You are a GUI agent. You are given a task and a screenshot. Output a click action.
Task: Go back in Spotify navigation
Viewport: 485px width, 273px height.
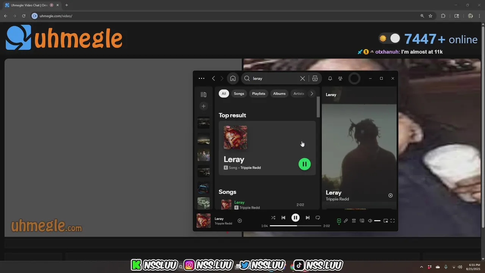pos(213,78)
